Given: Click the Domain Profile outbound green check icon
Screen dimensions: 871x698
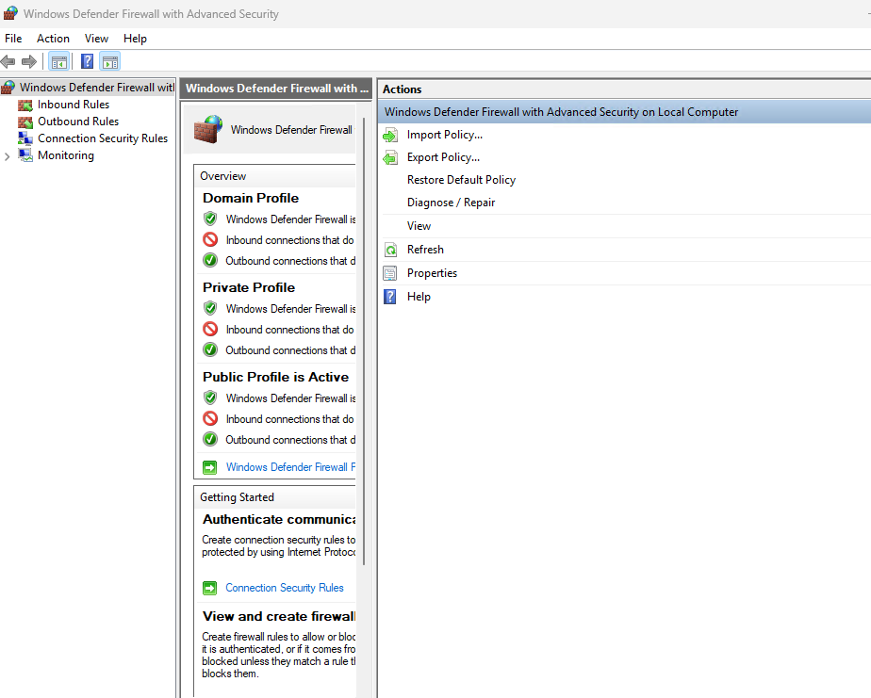Looking at the screenshot, I should (x=210, y=260).
